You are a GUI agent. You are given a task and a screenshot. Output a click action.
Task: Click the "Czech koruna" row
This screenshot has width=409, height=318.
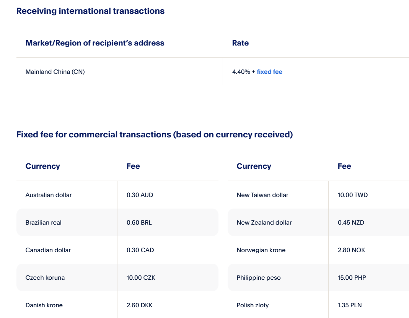pyautogui.click(x=45, y=278)
